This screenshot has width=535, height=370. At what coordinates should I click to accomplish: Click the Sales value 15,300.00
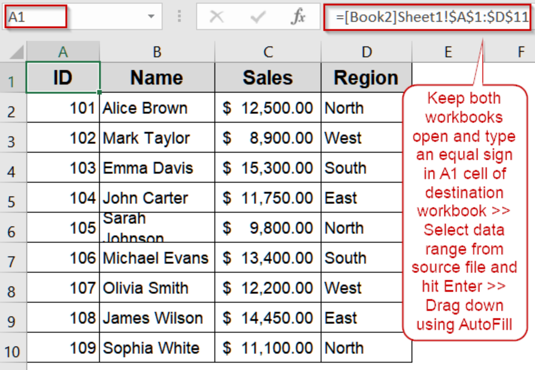267,168
